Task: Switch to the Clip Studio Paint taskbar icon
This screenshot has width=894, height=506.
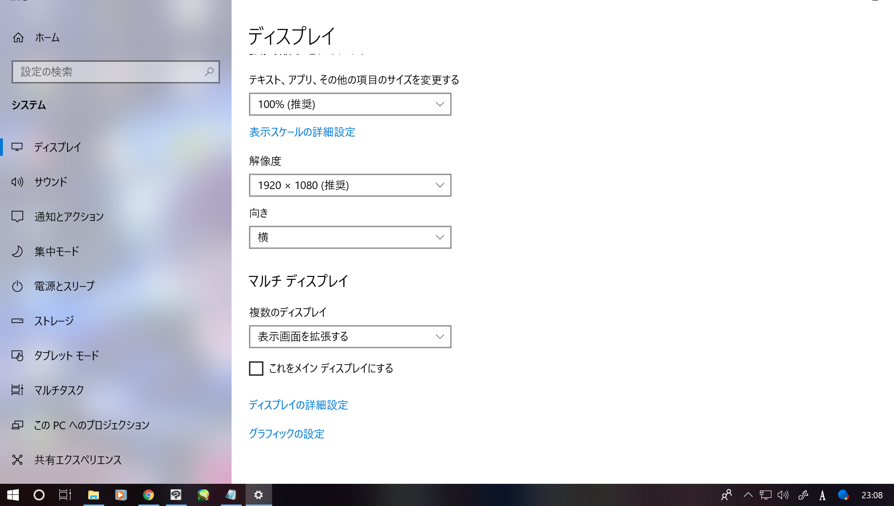Action: coord(176,495)
